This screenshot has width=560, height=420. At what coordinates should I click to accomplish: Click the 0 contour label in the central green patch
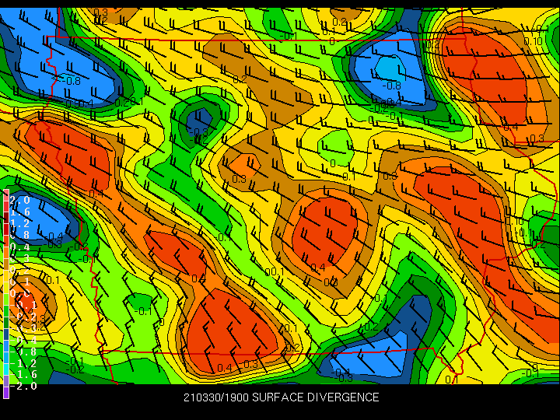click(x=333, y=163)
